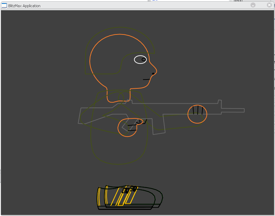Click the short black mouth line

[146, 80]
